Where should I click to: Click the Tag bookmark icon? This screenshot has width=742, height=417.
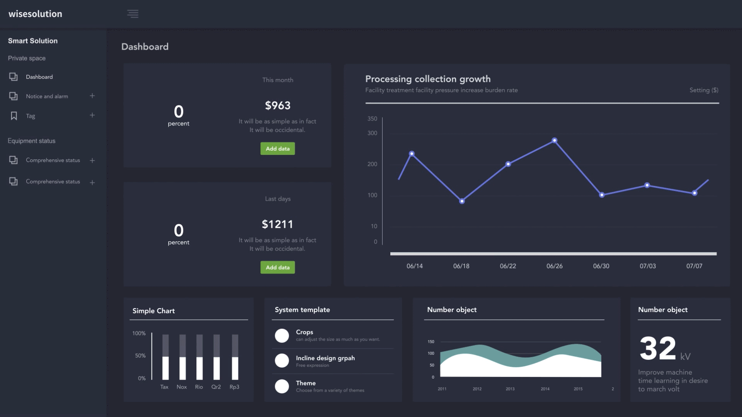pyautogui.click(x=14, y=116)
